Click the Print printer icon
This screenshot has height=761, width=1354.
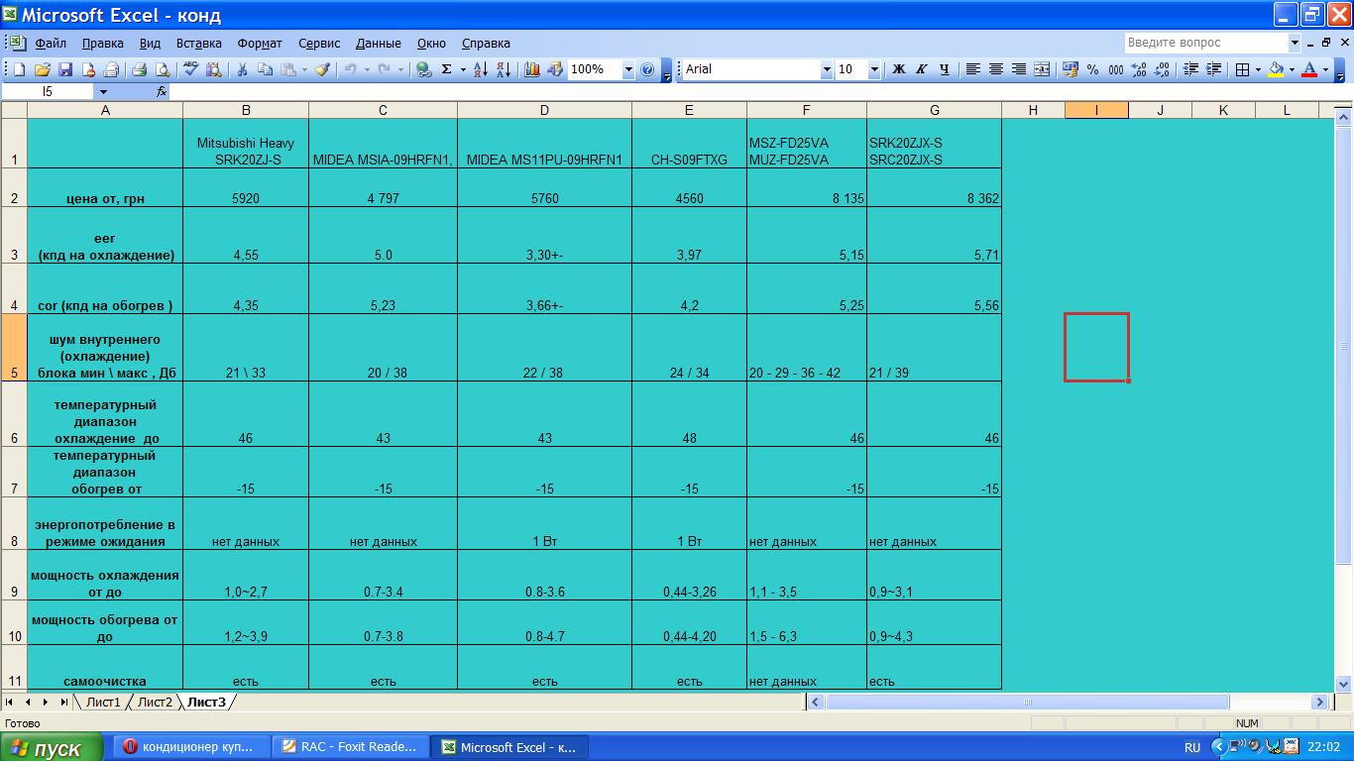tap(139, 69)
